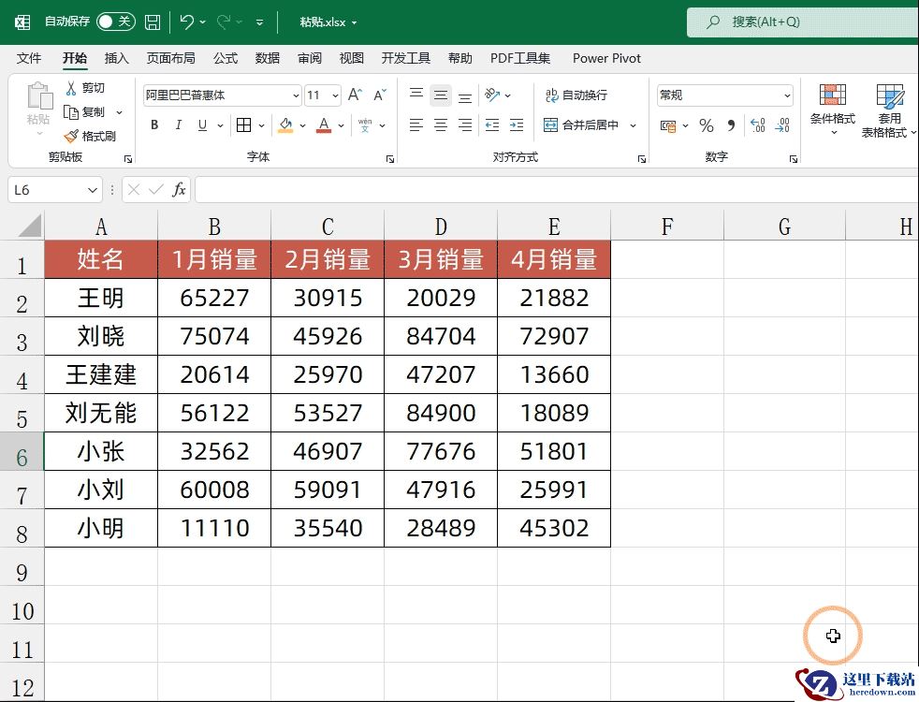Image resolution: width=919 pixels, height=702 pixels.
Task: Open the 插入 (Insert) ribbon tab
Action: click(x=116, y=58)
